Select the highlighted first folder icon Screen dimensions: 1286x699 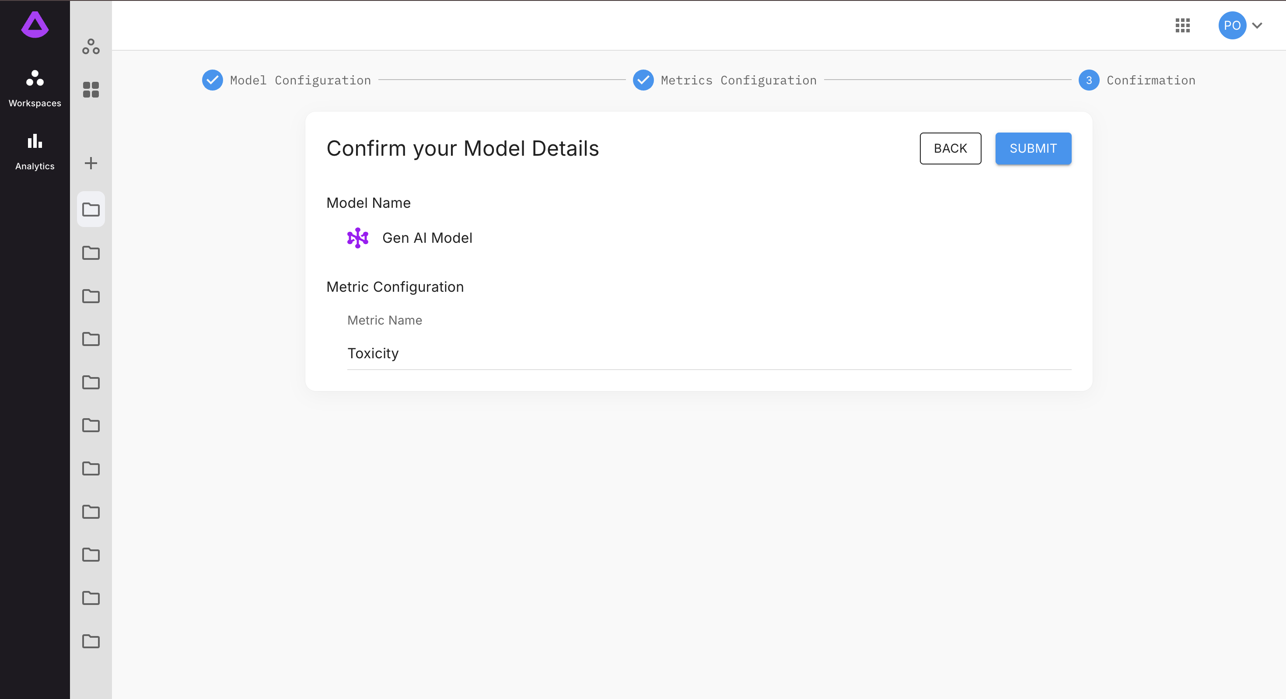point(91,209)
